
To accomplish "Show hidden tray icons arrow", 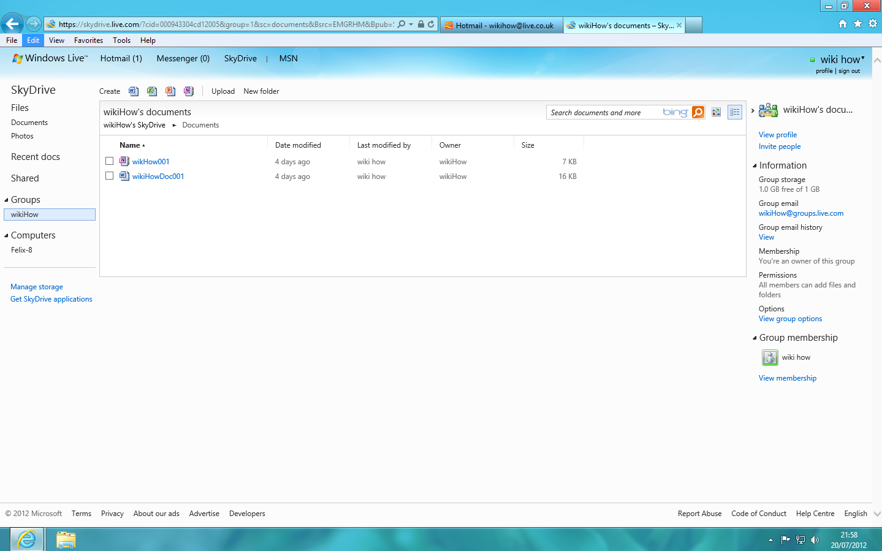I will point(770,540).
